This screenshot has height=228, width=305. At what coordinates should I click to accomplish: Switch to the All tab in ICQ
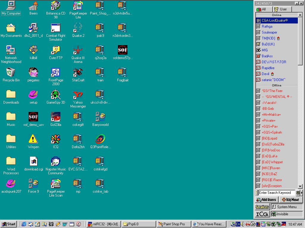pyautogui.click(x=262, y=9)
